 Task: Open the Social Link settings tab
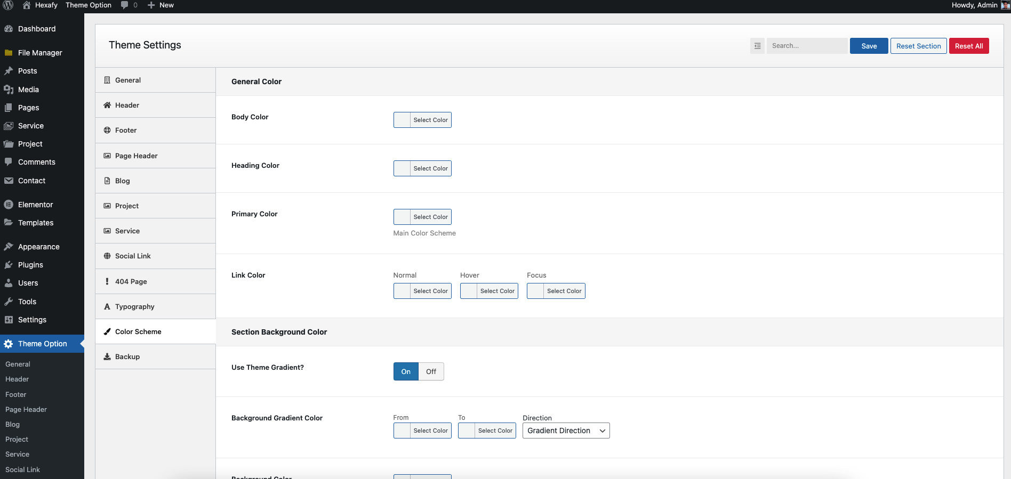(155, 256)
